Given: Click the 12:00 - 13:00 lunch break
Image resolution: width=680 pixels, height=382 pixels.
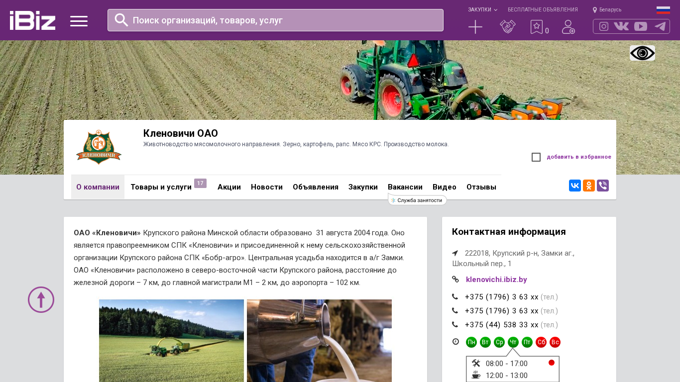Looking at the screenshot, I should [507, 376].
